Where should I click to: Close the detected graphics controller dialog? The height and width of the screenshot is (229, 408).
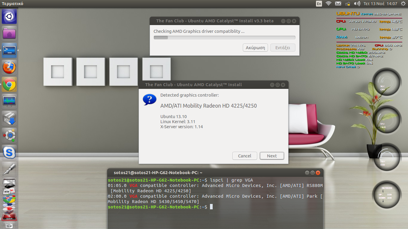point(283,85)
